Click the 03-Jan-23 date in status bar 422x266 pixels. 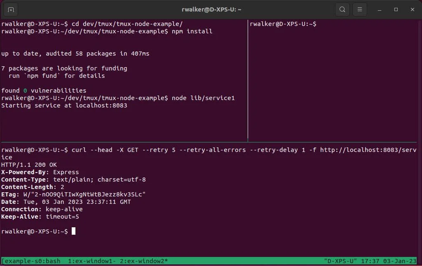click(x=400, y=261)
